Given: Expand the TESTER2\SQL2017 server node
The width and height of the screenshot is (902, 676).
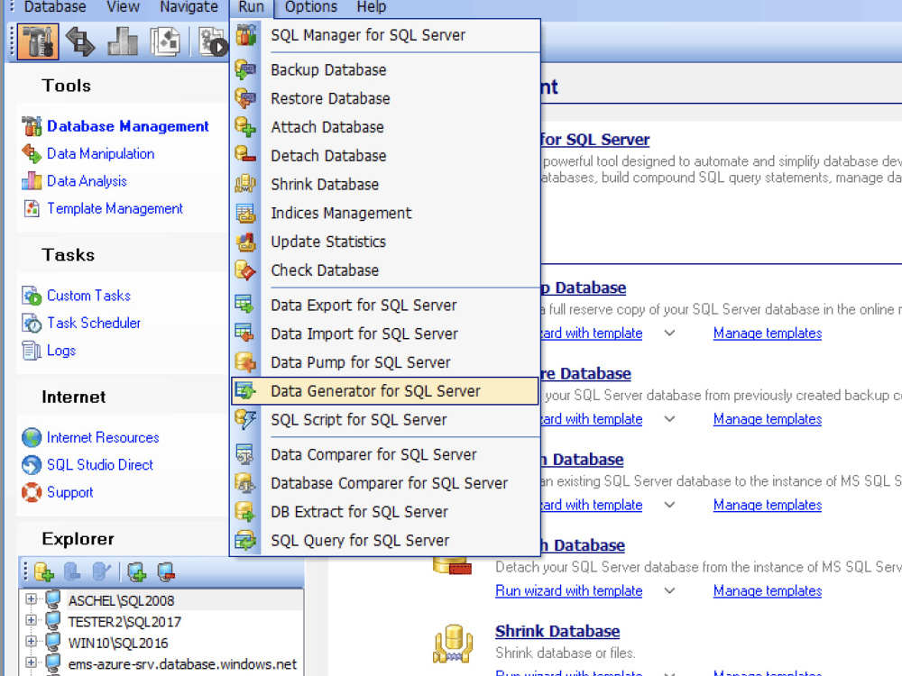Looking at the screenshot, I should 31,621.
